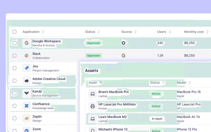Open Slack application name
This screenshot has width=211, height=132.
36,54
